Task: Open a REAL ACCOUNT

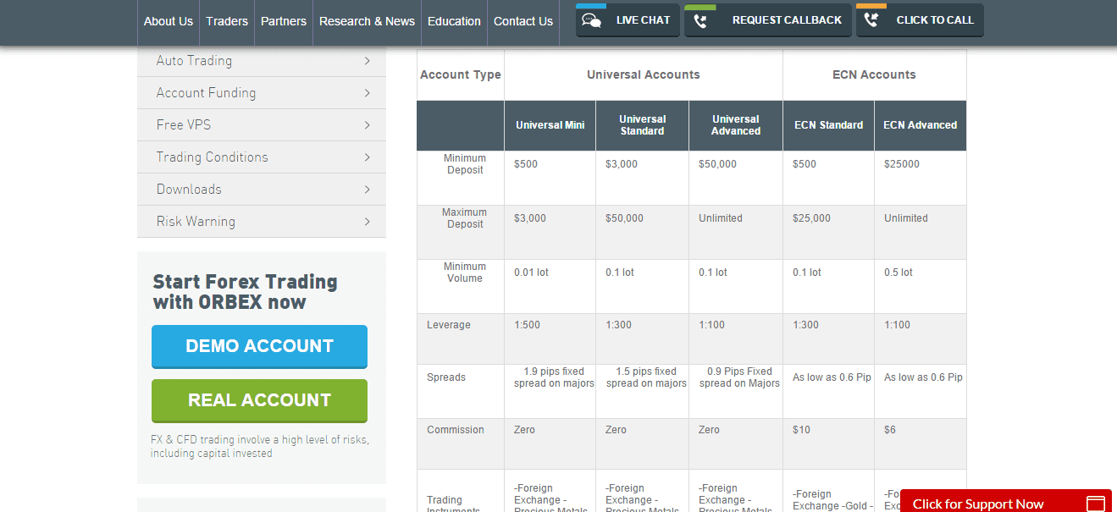Action: click(259, 400)
